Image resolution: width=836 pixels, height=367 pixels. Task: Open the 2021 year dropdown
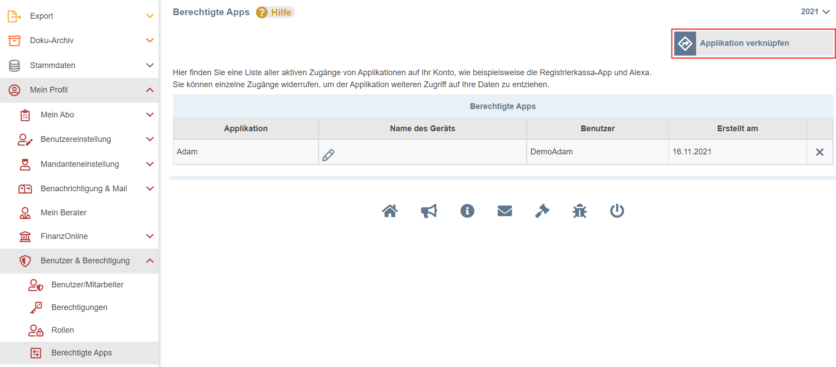(815, 12)
